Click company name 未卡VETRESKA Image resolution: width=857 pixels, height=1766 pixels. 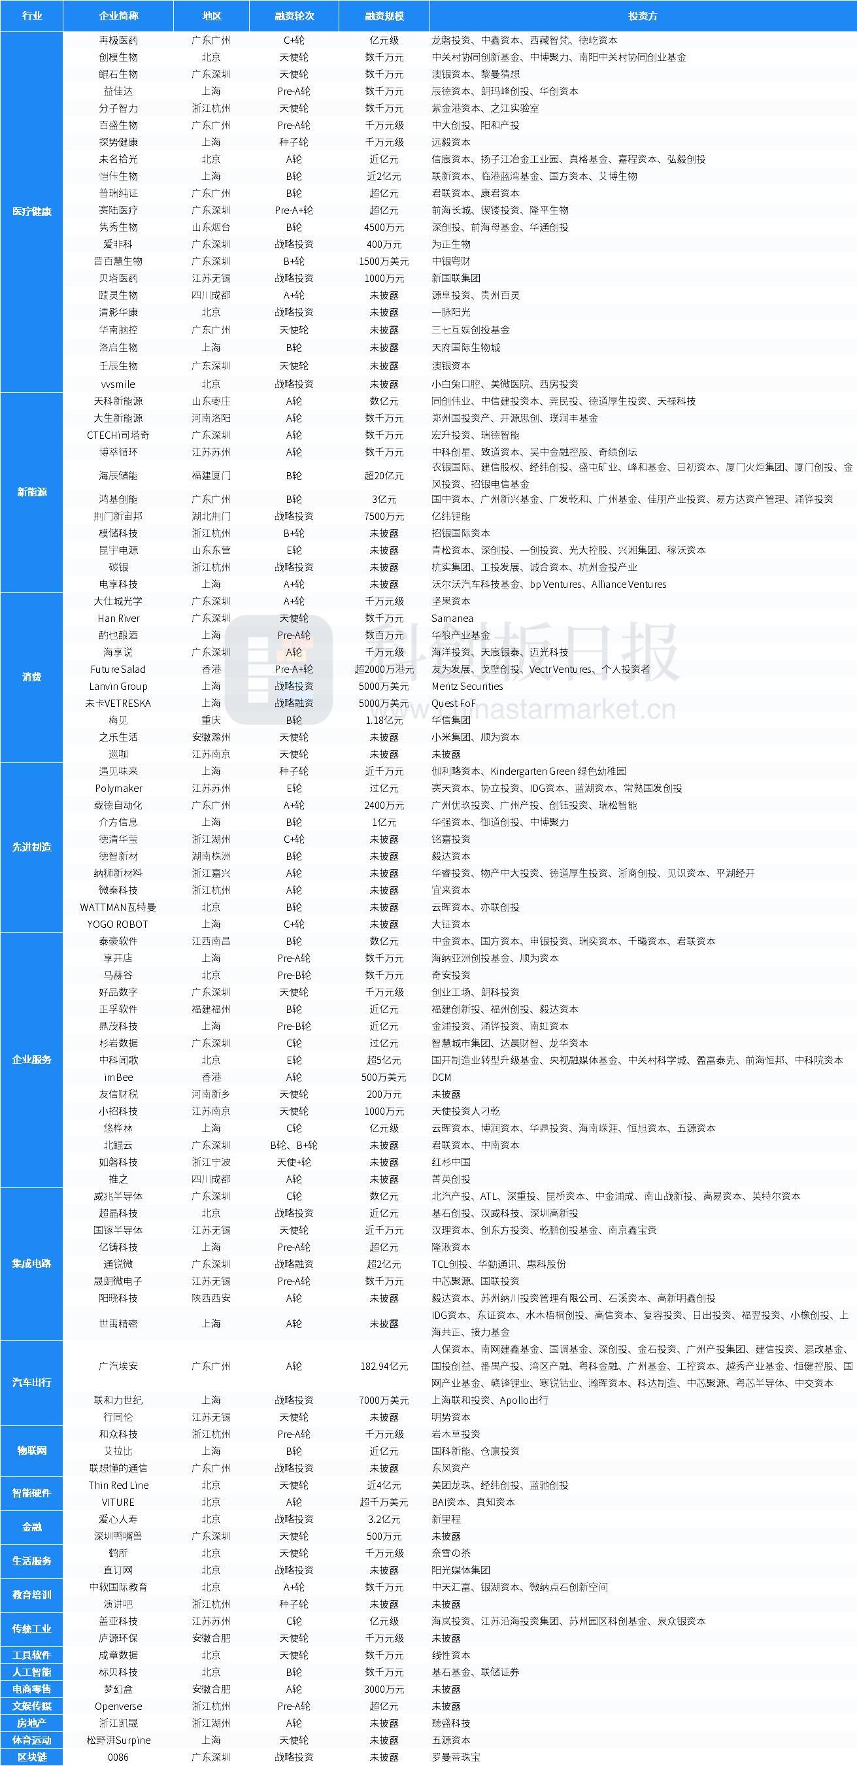point(118,704)
